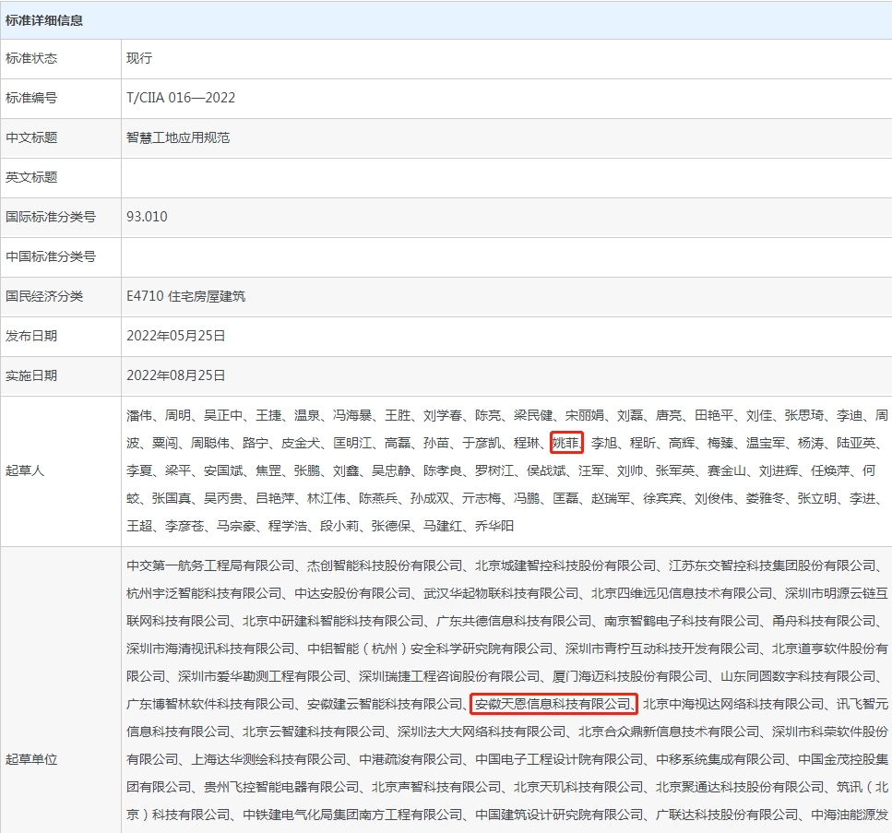The image size is (892, 833).
Task: Select the ICS value '93.010'
Action: coord(147,217)
